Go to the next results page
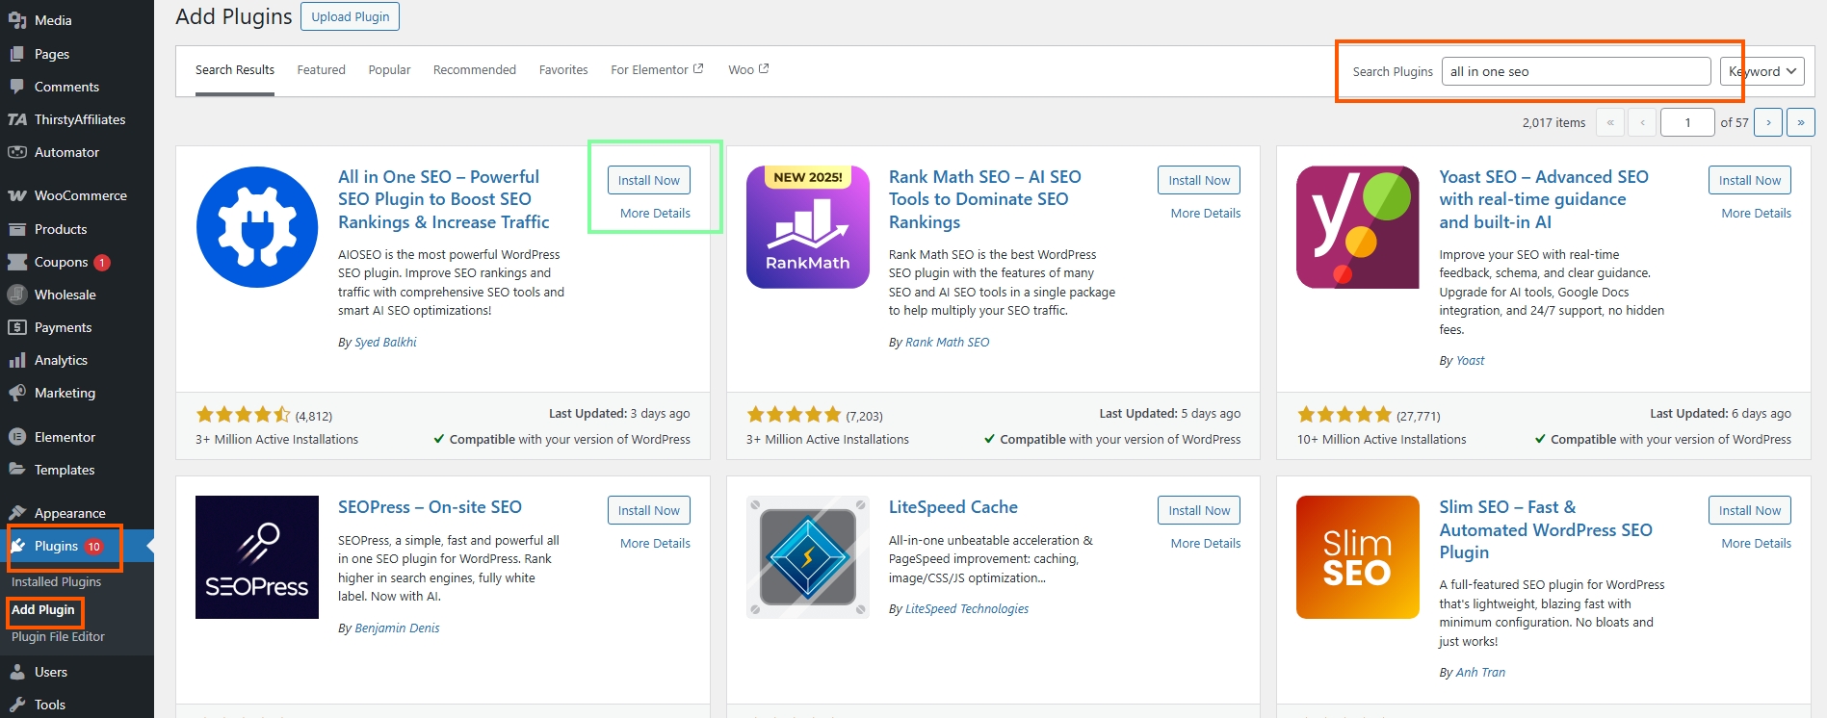Image resolution: width=1827 pixels, height=718 pixels. click(x=1768, y=122)
